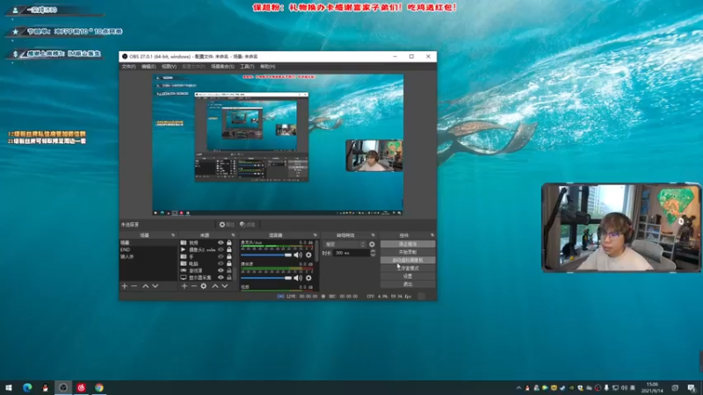Click the 启动虚拟摄像机 button
703x395 pixels.
[408, 260]
